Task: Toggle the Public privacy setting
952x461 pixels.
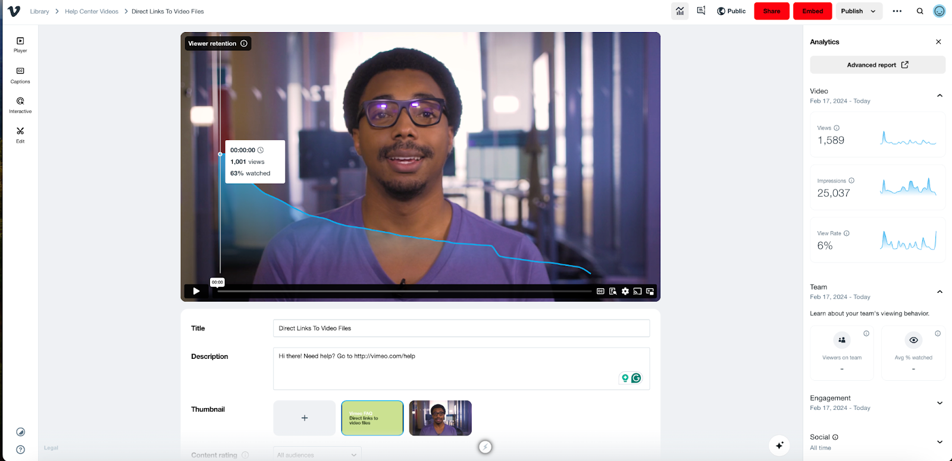Action: pos(731,11)
